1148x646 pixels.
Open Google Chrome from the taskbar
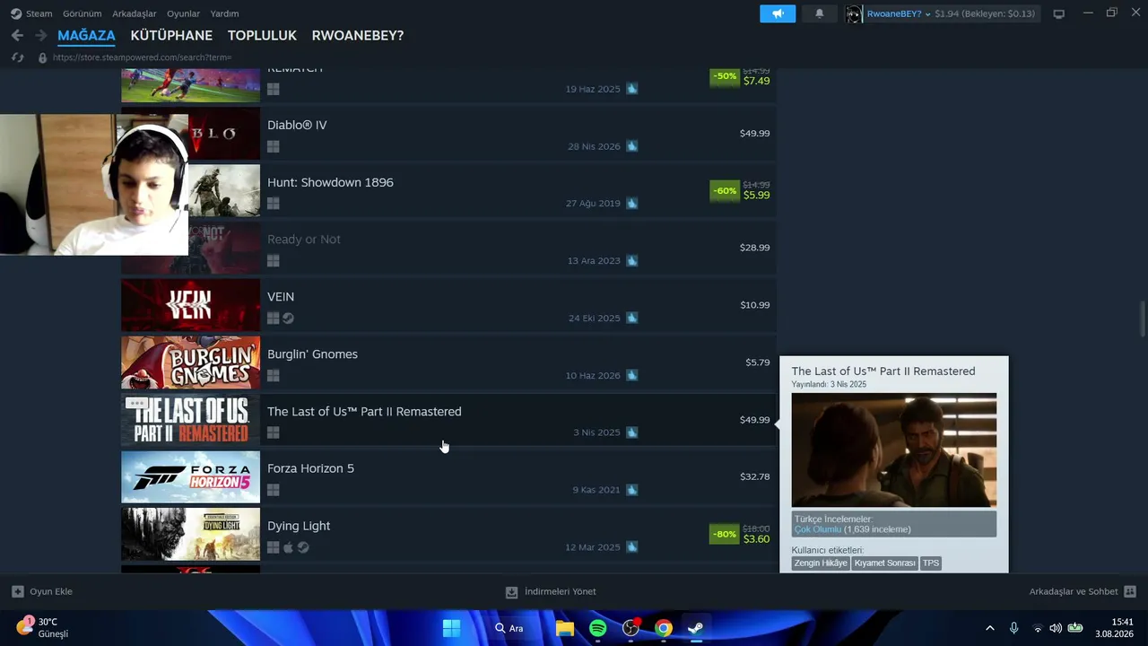click(x=664, y=628)
